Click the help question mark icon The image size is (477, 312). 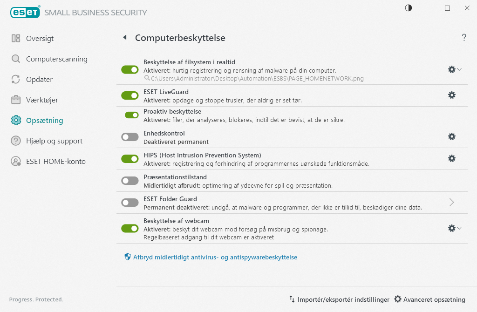tap(464, 38)
